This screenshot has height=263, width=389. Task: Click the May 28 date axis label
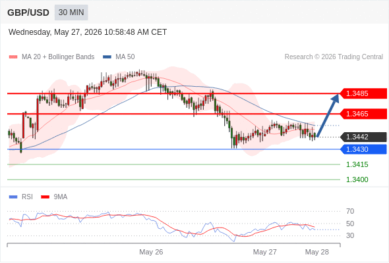click(x=317, y=252)
